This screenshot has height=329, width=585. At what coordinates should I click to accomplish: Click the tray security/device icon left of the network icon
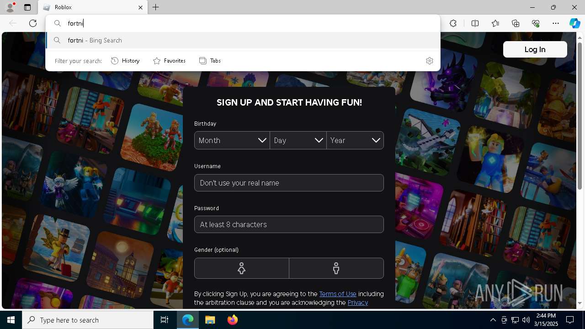pyautogui.click(x=504, y=320)
